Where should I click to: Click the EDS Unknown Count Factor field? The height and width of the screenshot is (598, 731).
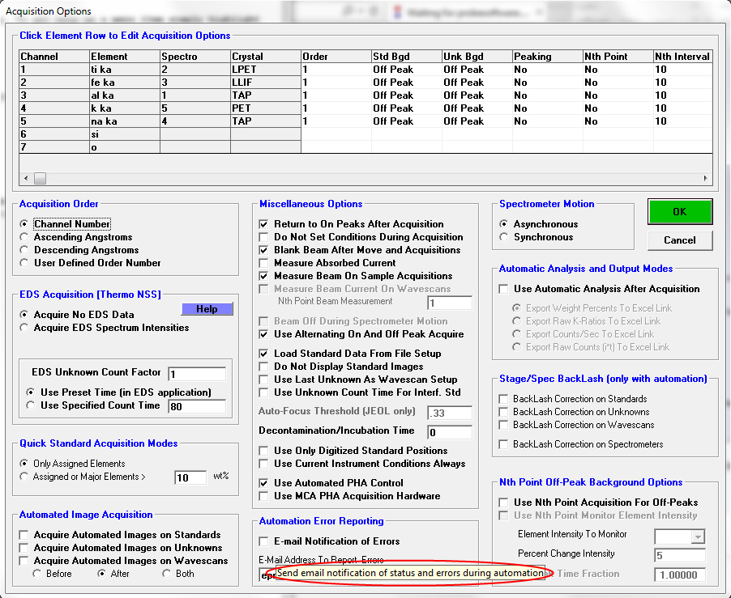point(197,375)
